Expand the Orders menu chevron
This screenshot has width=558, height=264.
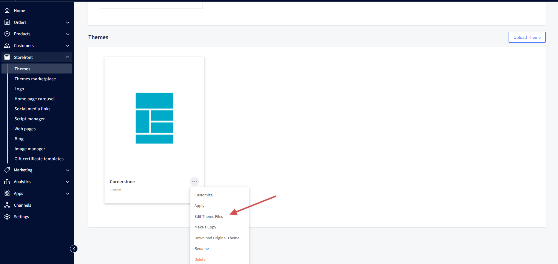(x=68, y=22)
